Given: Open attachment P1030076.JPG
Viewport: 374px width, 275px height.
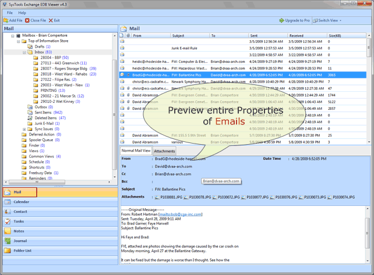Looking at the screenshot, I should tap(284, 197).
